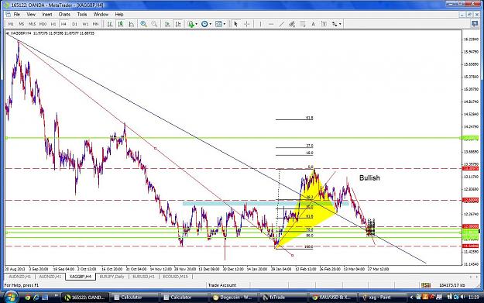Set timeframe to M30
The height and width of the screenshot is (303, 484).
[x=43, y=24]
